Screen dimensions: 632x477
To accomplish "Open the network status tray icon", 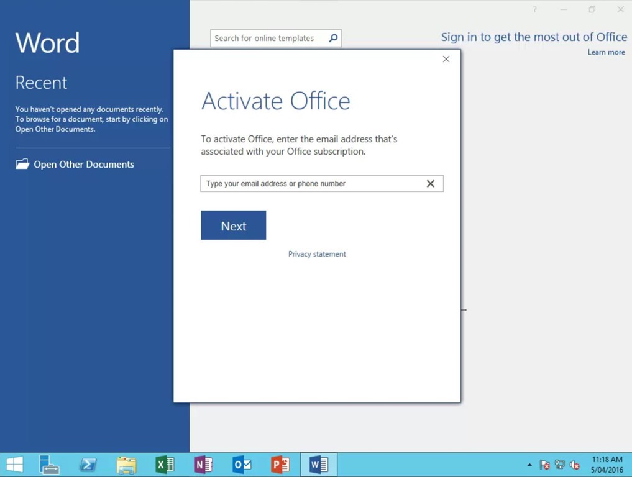I will (x=559, y=464).
